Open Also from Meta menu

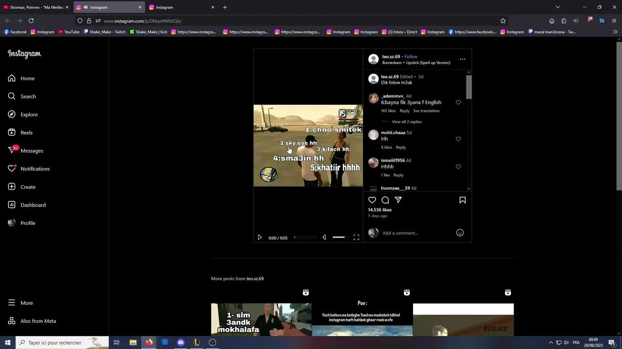pyautogui.click(x=32, y=321)
